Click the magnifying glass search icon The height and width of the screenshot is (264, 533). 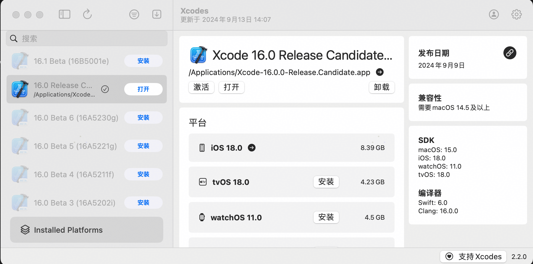[x=14, y=38]
